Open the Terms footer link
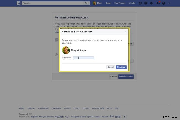 [x=109, y=108]
